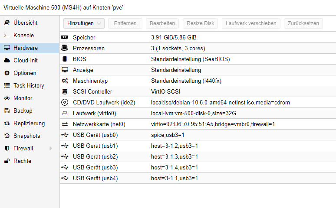Click the Maschinentyp gears icon

[65, 81]
